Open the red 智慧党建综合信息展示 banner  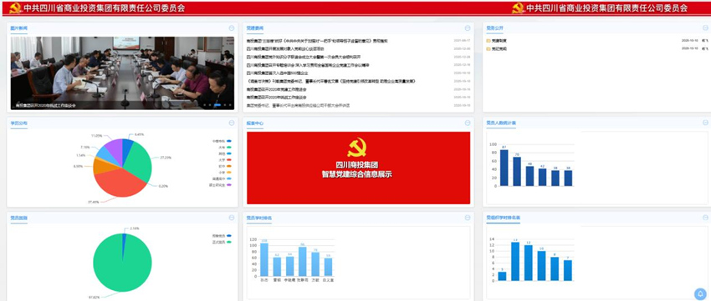click(358, 168)
